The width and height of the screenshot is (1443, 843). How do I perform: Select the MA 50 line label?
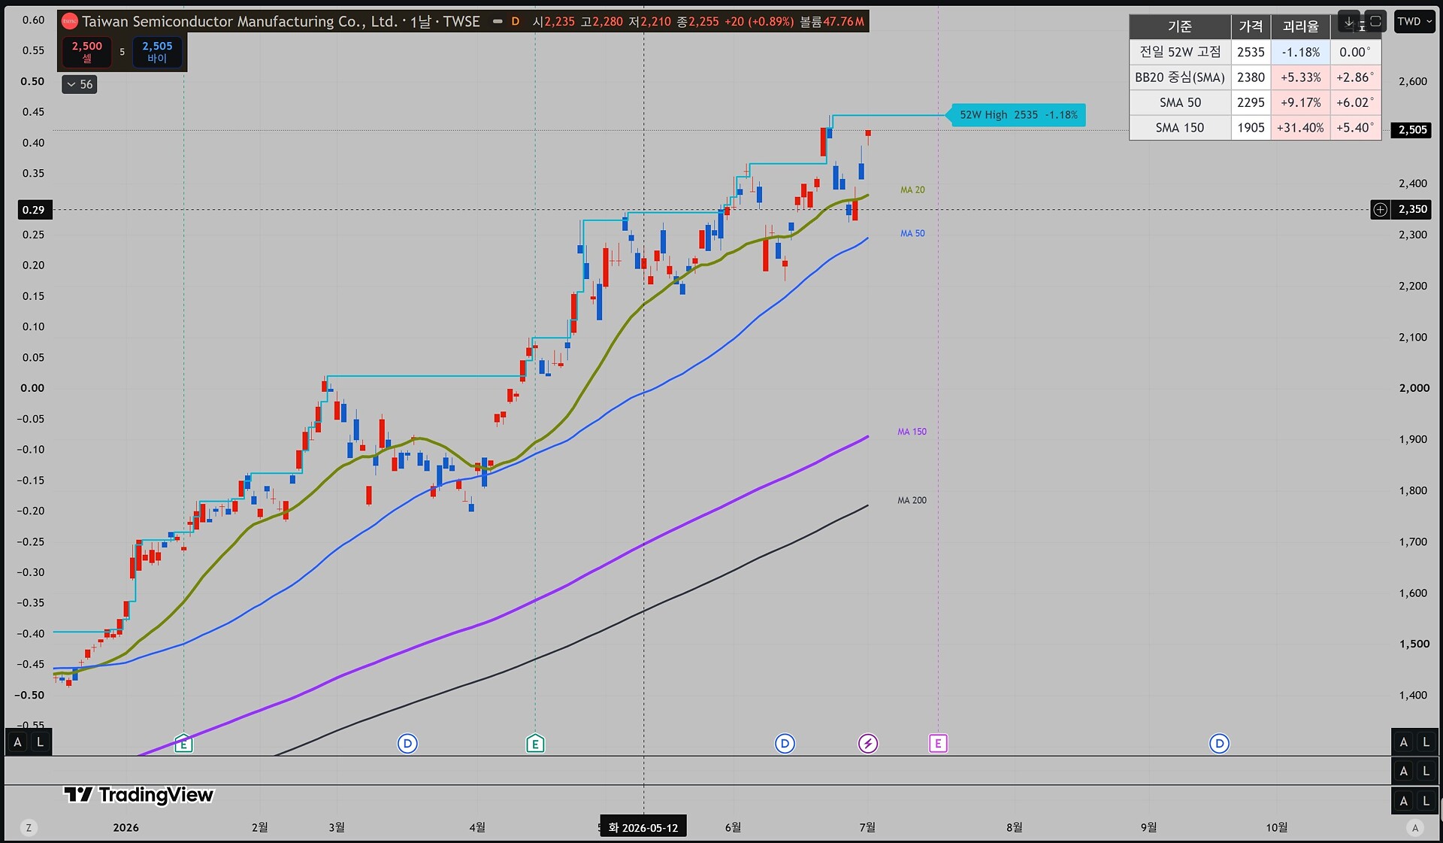click(912, 234)
